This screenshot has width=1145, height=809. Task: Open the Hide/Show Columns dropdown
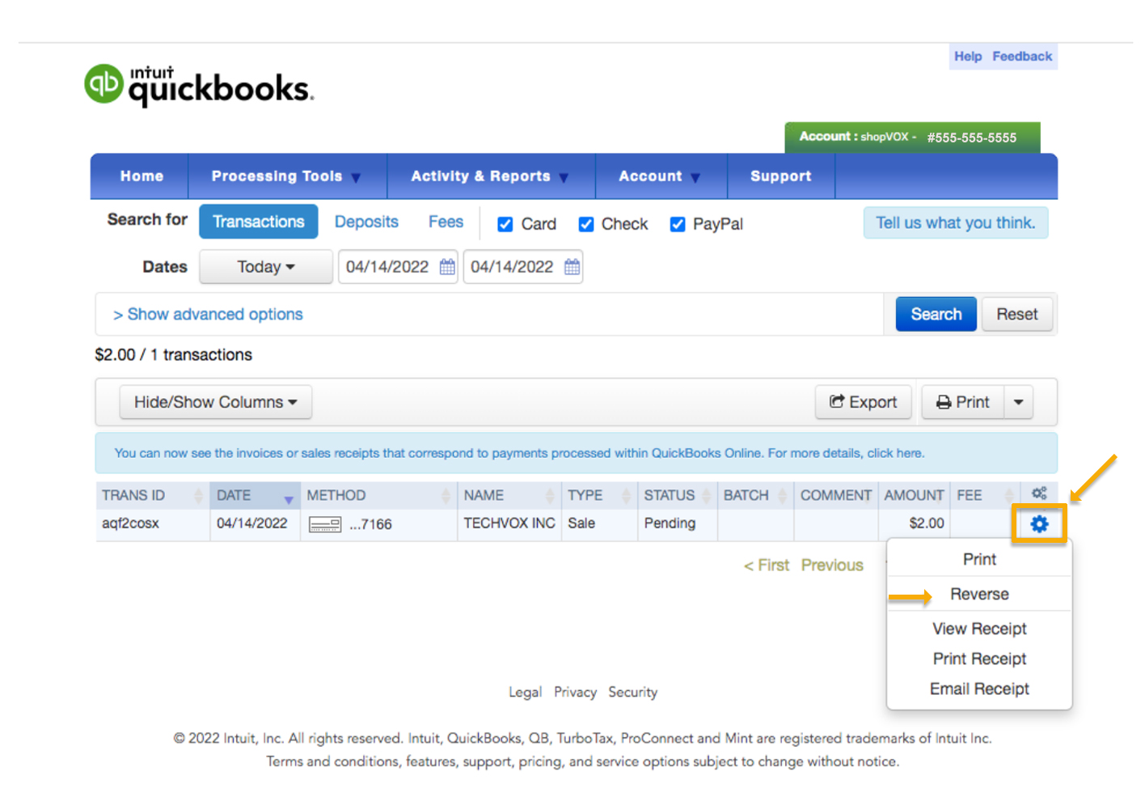pyautogui.click(x=215, y=402)
